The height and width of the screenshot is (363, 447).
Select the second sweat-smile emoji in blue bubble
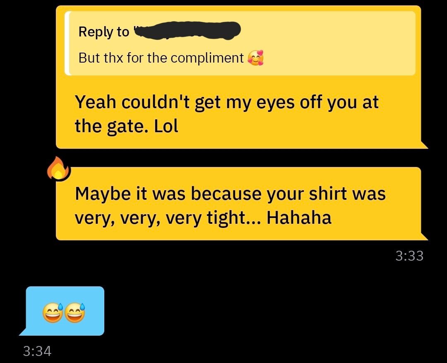(x=75, y=313)
